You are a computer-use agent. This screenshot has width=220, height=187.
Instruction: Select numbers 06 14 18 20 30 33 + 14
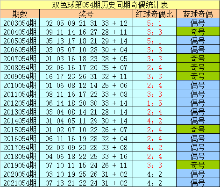pyautogui.click(x=86, y=103)
